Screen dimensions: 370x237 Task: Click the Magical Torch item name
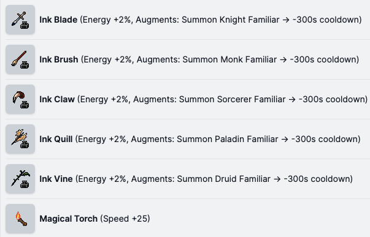click(x=69, y=219)
